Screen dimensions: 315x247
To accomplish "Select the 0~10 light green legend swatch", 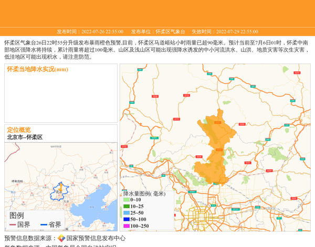I will 126,200.
